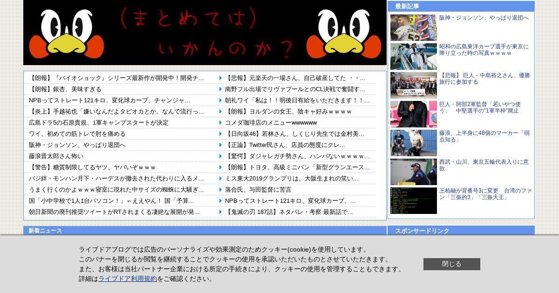The width and height of the screenshot is (559, 293).
Task: Open thumbnail for 巨人・中島裕之さん優勝旅行 article
Action: (414, 85)
